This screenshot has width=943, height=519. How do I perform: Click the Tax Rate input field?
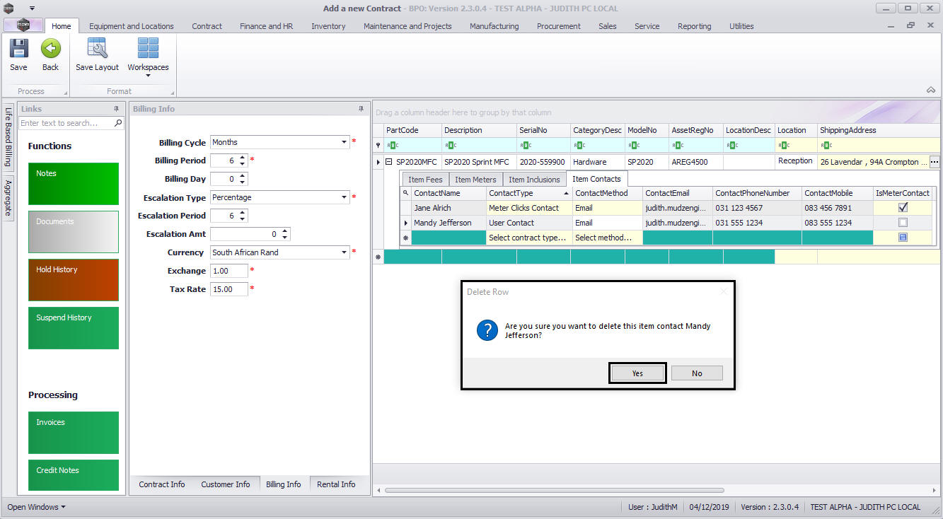pyautogui.click(x=229, y=289)
